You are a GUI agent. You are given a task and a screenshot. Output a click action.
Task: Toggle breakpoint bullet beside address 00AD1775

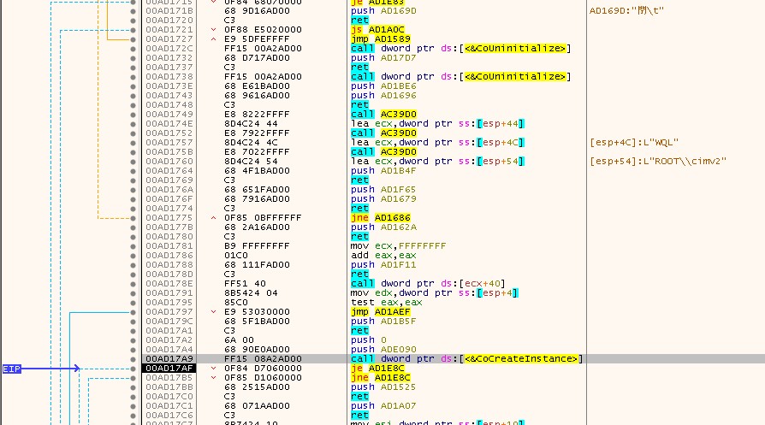click(133, 217)
